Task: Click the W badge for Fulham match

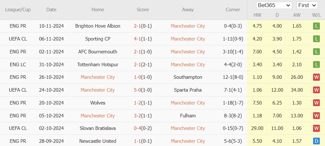Action: point(316,116)
